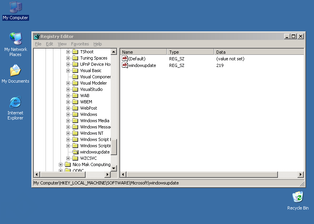The width and height of the screenshot is (314, 224).
Task: Click the Nico Mak Computing folder icon
Action: pyautogui.click(x=68, y=164)
